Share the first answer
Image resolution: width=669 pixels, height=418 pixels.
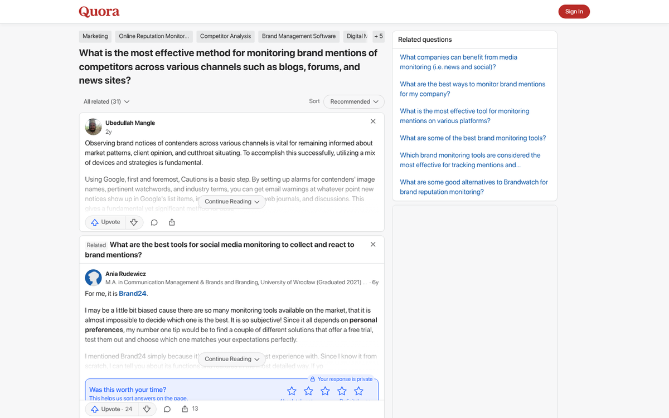point(172,222)
